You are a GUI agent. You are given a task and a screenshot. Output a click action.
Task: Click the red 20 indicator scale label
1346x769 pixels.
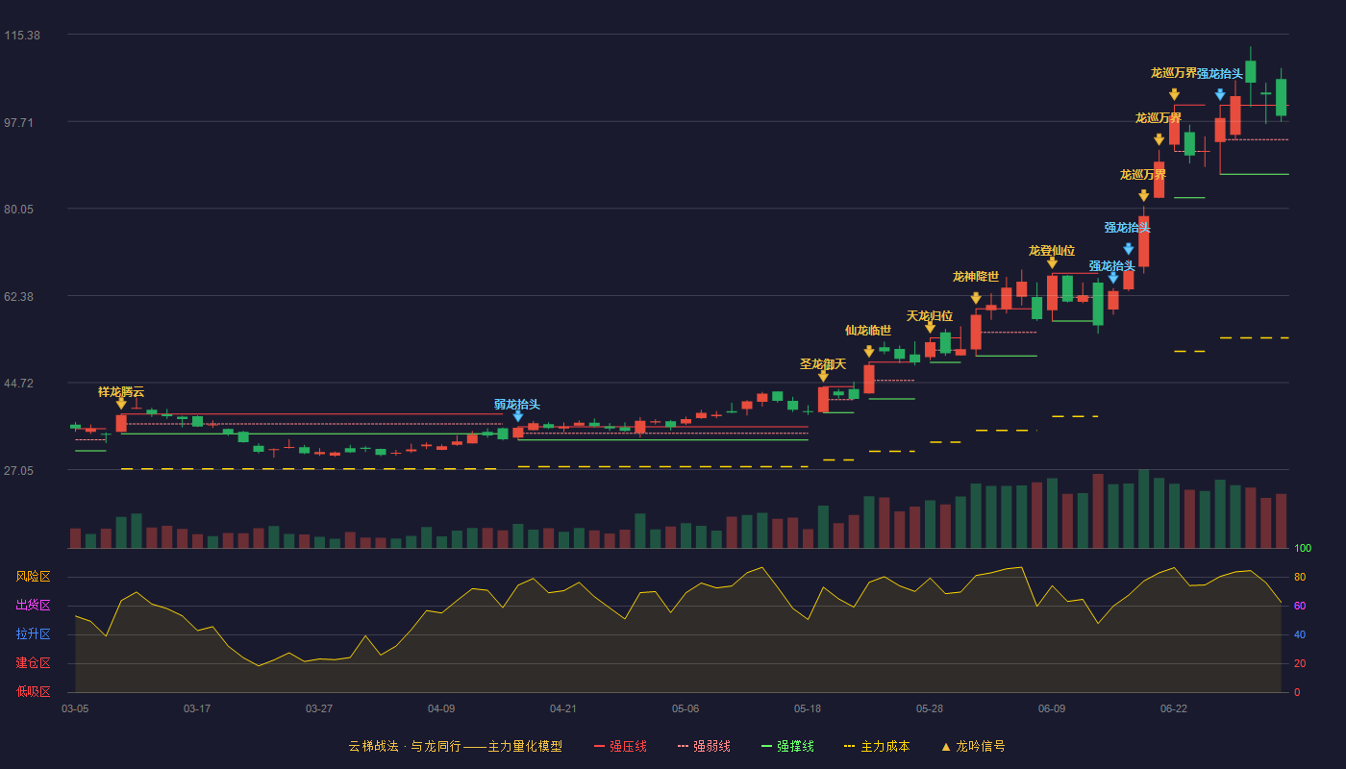click(x=1300, y=663)
